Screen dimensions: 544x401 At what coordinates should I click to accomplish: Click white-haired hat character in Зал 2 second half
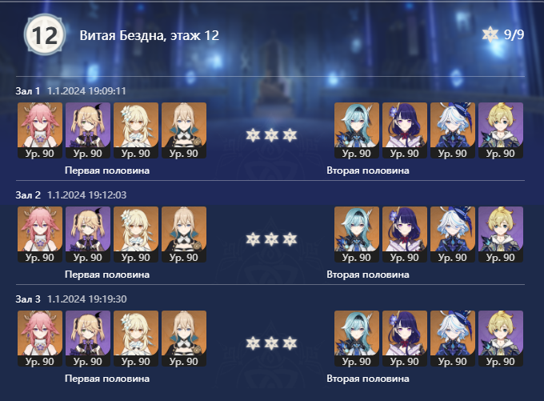tap(453, 235)
